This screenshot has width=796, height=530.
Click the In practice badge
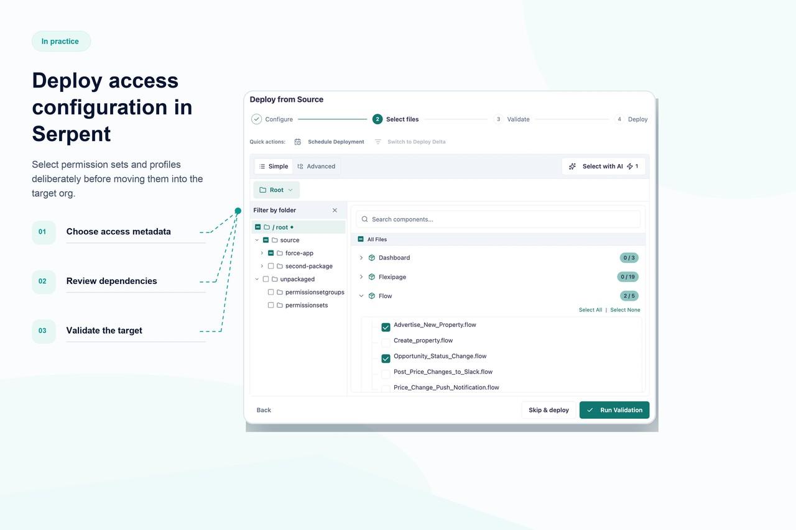(x=61, y=42)
